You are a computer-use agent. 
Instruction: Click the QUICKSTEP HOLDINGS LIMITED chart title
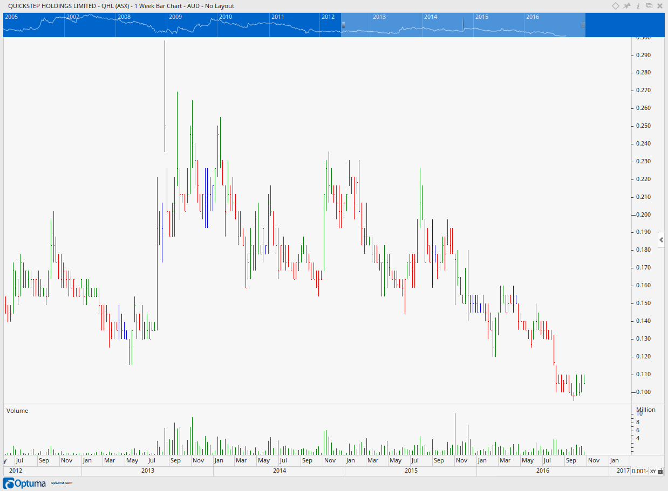point(121,6)
